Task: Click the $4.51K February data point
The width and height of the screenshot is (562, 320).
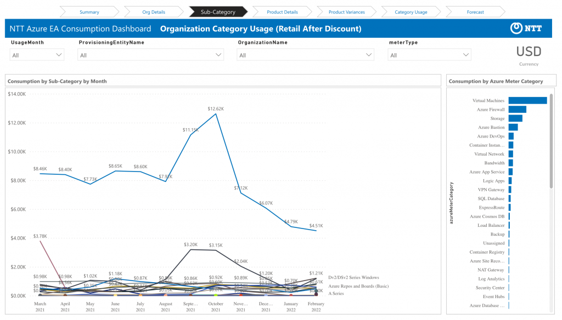Action: tap(316, 231)
